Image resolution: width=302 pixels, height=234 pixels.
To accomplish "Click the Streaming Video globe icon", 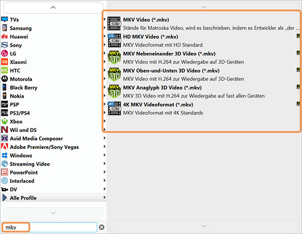I will 5,164.
